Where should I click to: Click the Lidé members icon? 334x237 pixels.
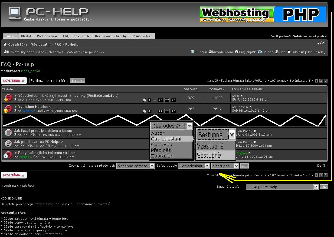click(277, 52)
